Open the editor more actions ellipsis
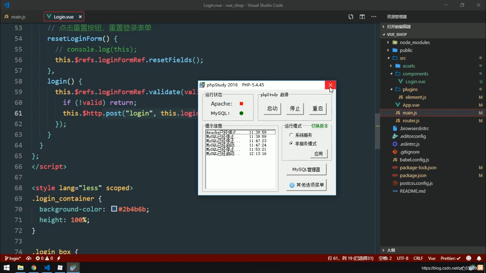The height and width of the screenshot is (273, 486). (x=374, y=17)
